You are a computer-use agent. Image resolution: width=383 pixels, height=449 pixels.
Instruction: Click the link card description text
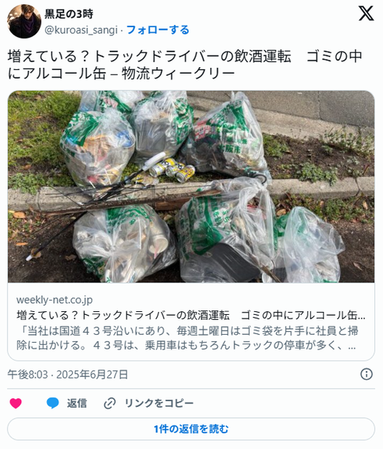tap(187, 338)
